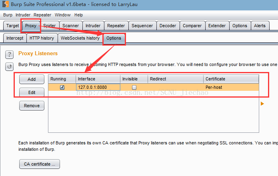Image resolution: width=278 pixels, height=176 pixels.
Task: Click the Add listener button
Action: coord(32,79)
